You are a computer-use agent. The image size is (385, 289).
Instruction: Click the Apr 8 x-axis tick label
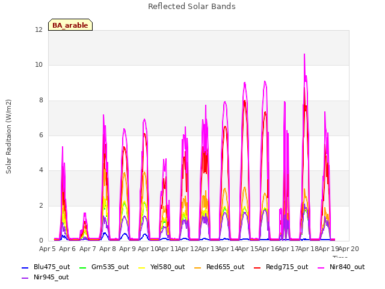108,249
